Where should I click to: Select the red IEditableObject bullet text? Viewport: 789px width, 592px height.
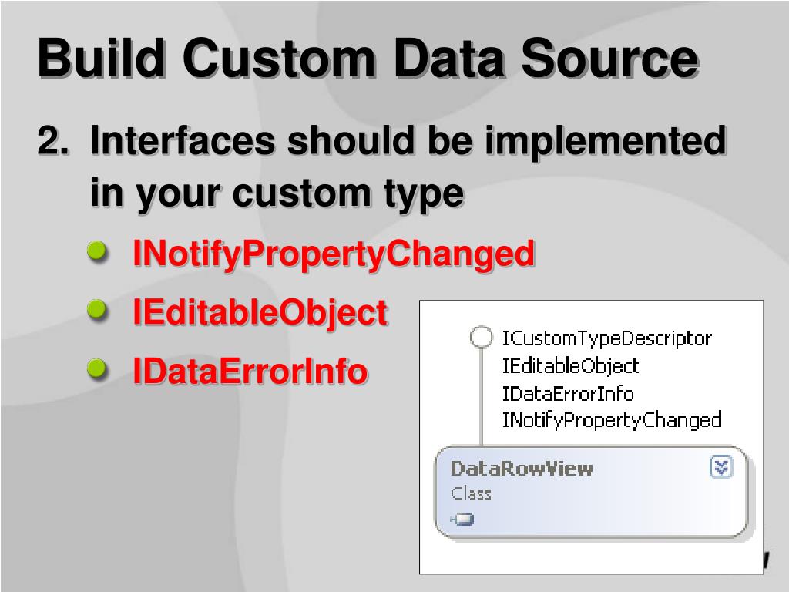[x=260, y=313]
